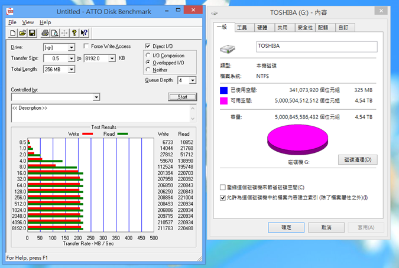
Task: Click the yellow question mark Help icon
Action: (74, 32)
